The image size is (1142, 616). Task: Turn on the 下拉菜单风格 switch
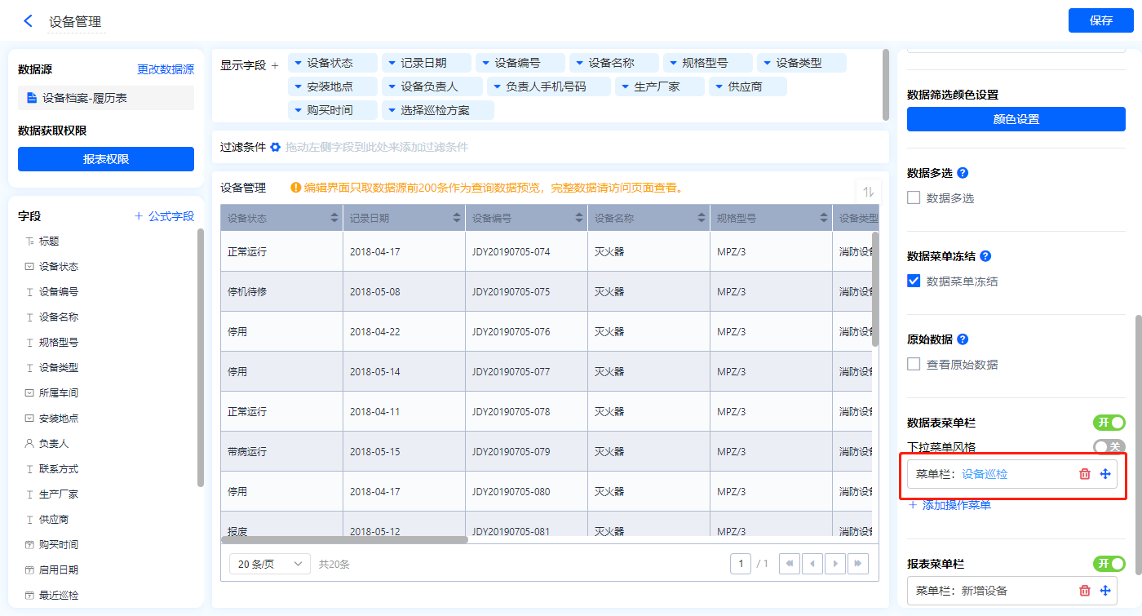pos(1108,446)
